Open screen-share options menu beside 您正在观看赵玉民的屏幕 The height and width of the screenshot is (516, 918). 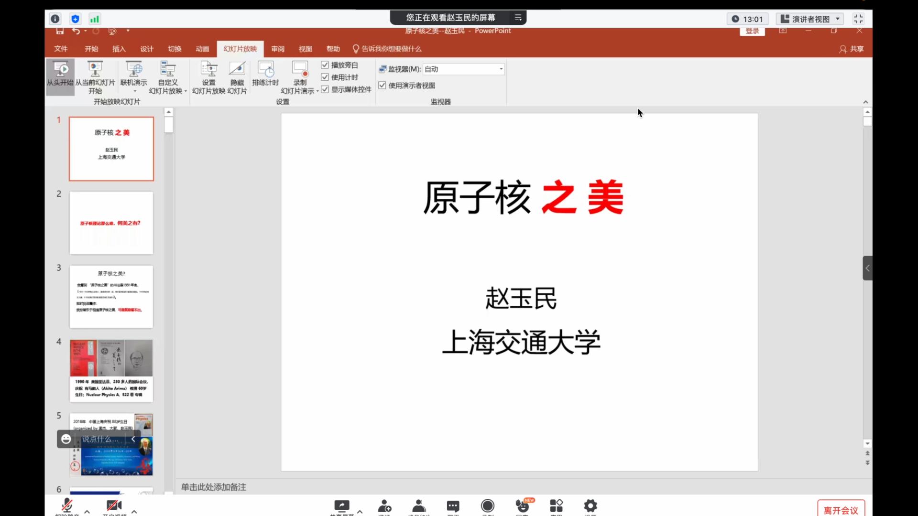coord(518,18)
